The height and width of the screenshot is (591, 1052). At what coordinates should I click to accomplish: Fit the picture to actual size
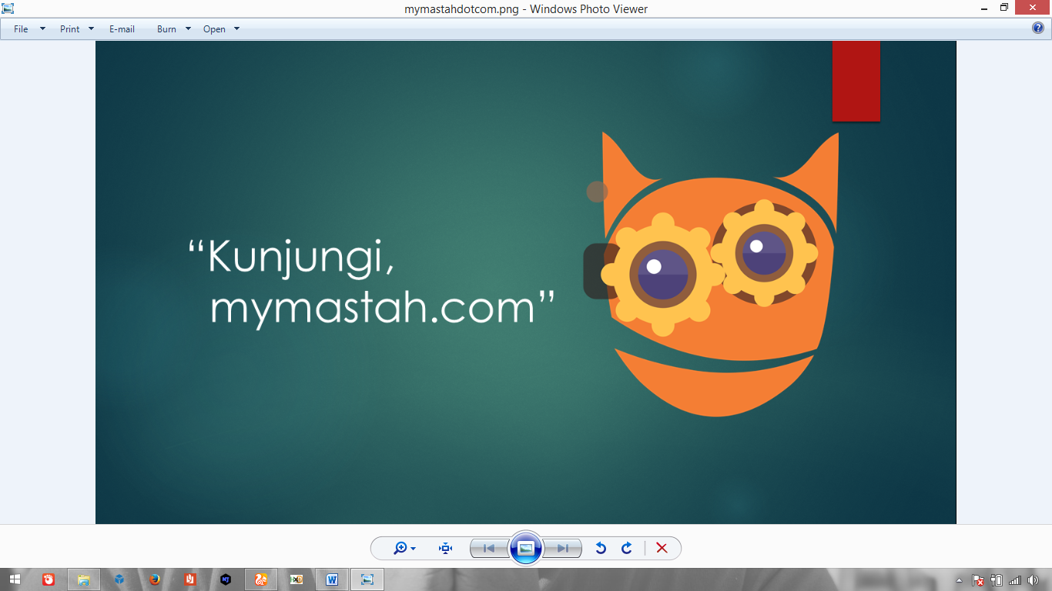[445, 548]
